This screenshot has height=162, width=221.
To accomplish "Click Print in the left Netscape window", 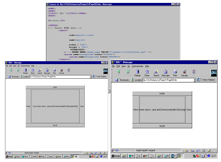I will click(54, 71).
